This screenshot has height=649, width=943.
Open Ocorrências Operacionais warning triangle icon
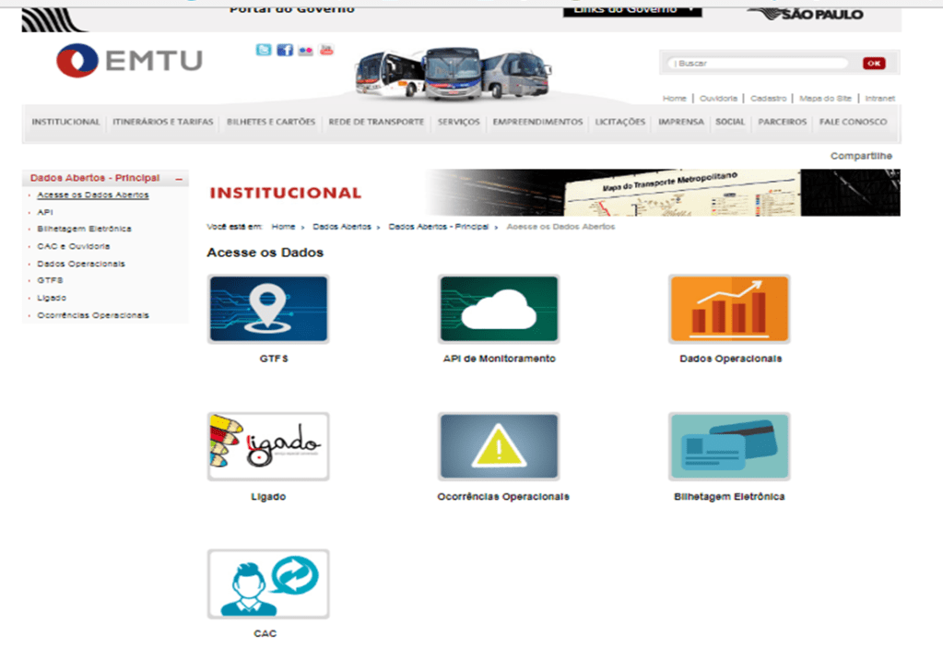coord(499,446)
